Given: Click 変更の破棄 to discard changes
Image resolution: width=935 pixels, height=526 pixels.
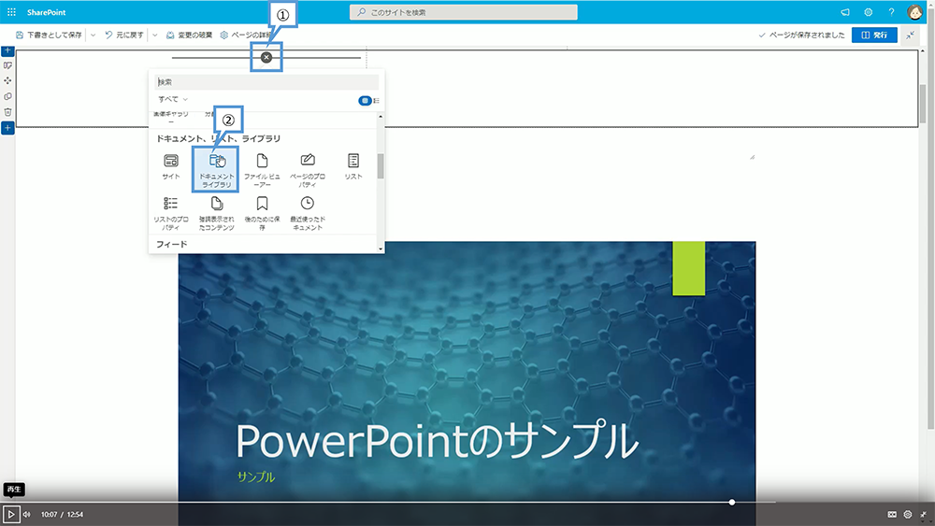Looking at the screenshot, I should click(189, 36).
